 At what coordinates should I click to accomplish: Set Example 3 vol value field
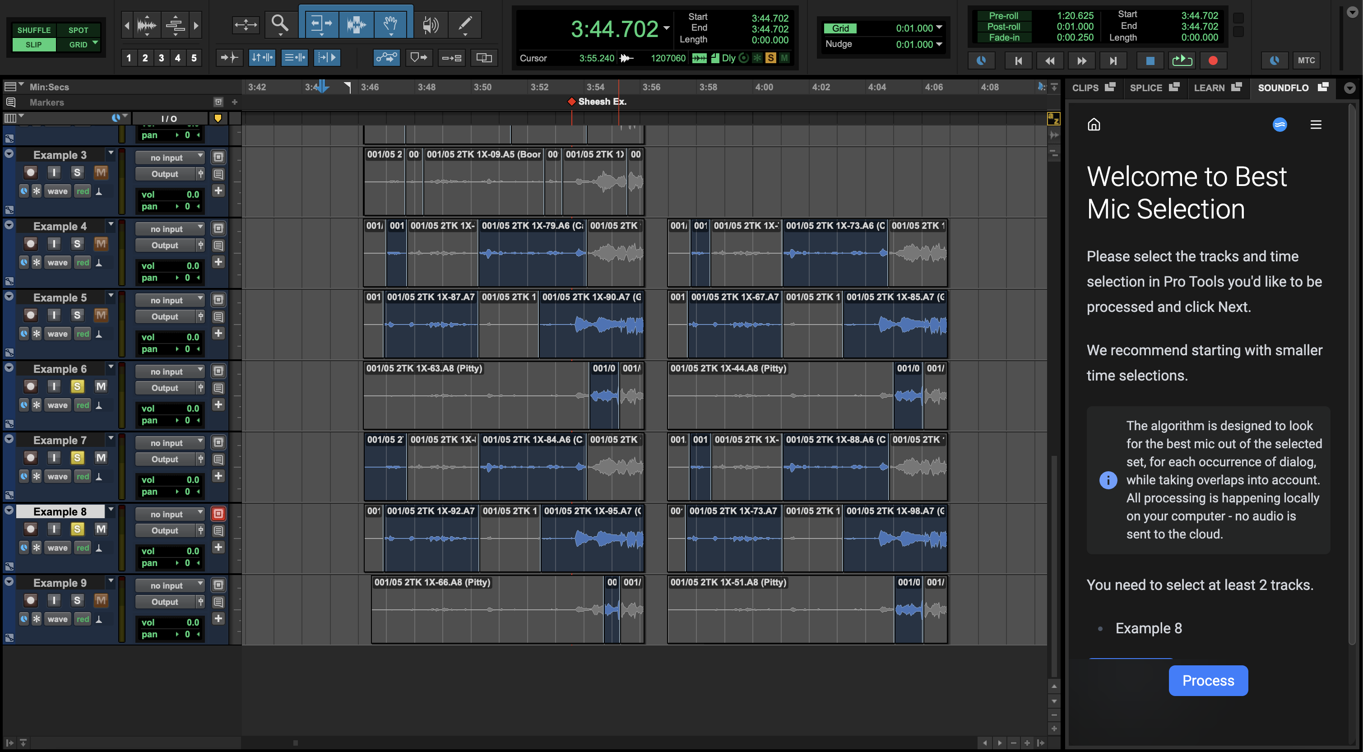click(x=169, y=194)
